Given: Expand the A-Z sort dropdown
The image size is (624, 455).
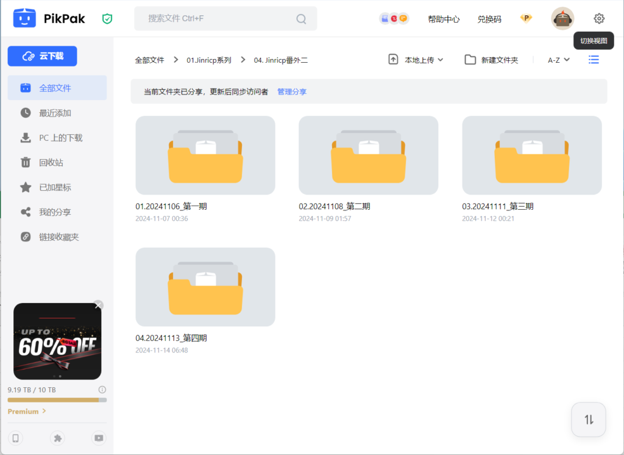Looking at the screenshot, I should (x=558, y=60).
